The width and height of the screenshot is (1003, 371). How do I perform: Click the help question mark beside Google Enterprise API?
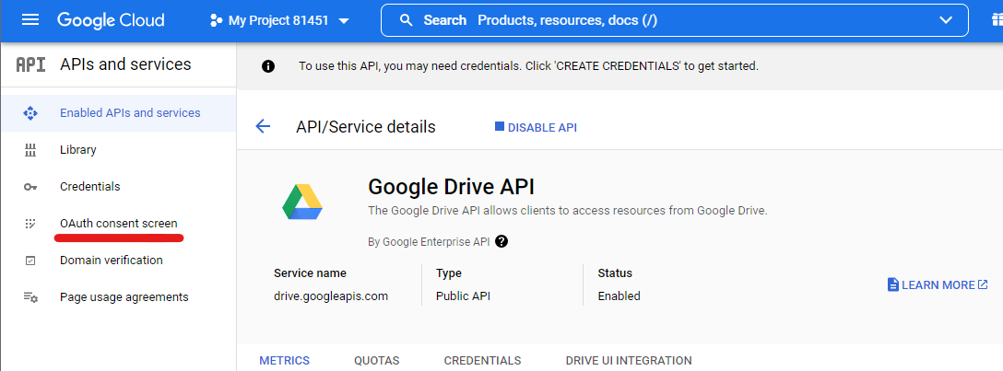(501, 241)
